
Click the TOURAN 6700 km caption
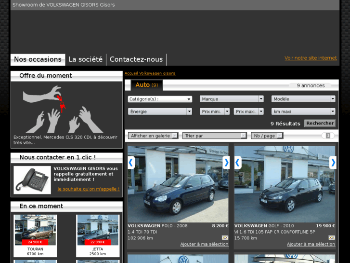pyautogui.click(x=35, y=251)
